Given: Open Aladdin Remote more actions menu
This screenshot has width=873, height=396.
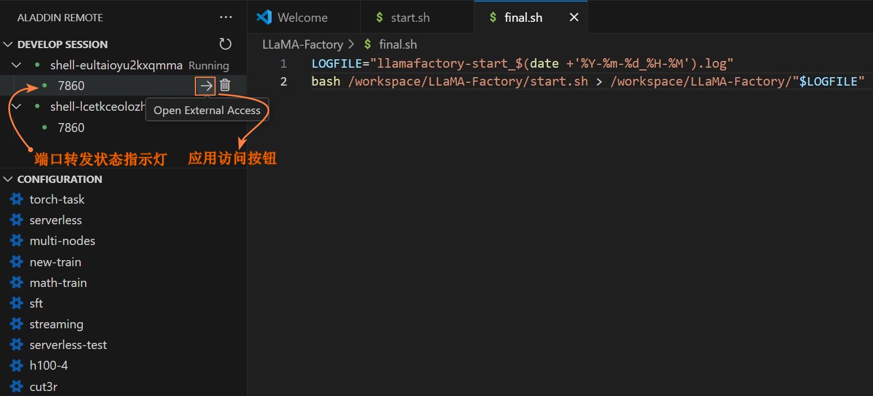Looking at the screenshot, I should 226,17.
